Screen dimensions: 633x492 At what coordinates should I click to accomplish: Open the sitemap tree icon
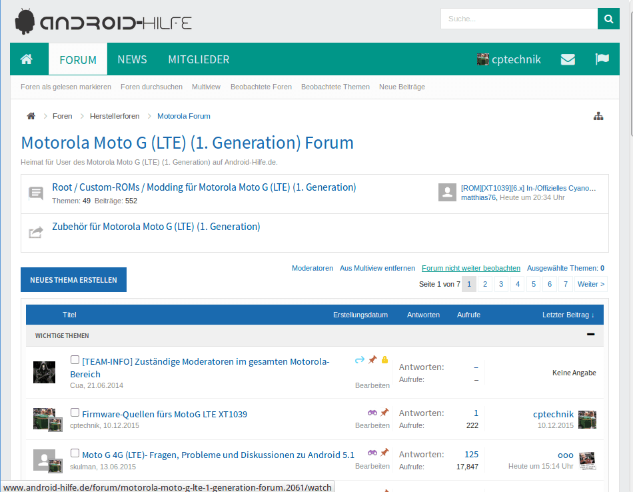click(x=598, y=117)
